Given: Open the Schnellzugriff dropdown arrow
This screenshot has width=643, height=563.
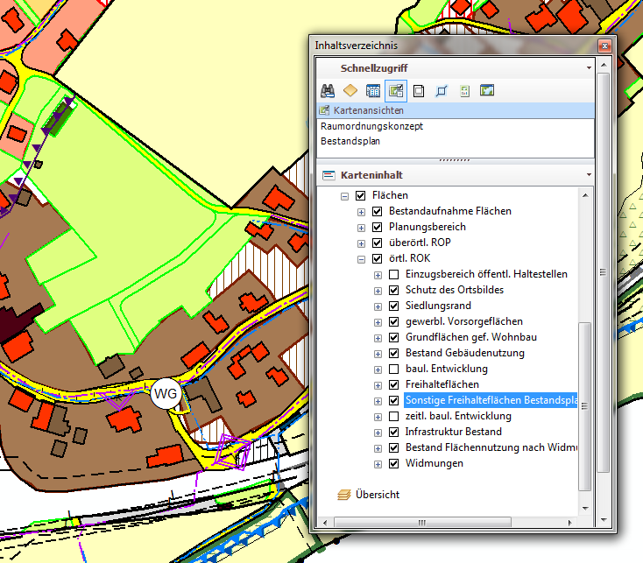Looking at the screenshot, I should (590, 68).
